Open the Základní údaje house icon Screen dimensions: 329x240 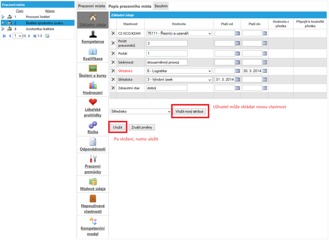[93, 17]
